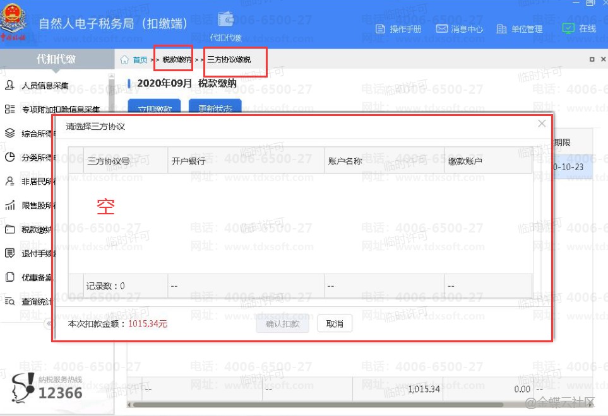The height and width of the screenshot is (416, 608).
Task: Click the sidebar vertical scrollbar up arrow
Action: tap(112, 77)
